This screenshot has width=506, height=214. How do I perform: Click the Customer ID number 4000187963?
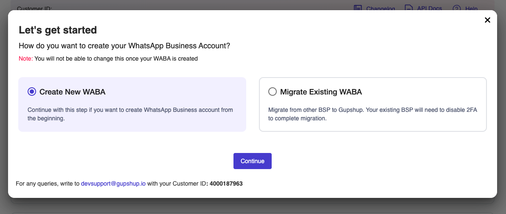tap(226, 184)
